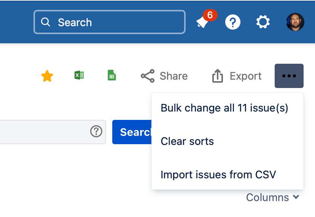Open the user profile avatar menu
The width and height of the screenshot is (315, 217).
295,22
